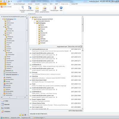119x119 pixels.
Task: Collapse the eBay folder in the mailbox tree
Action: (x=4, y=27)
